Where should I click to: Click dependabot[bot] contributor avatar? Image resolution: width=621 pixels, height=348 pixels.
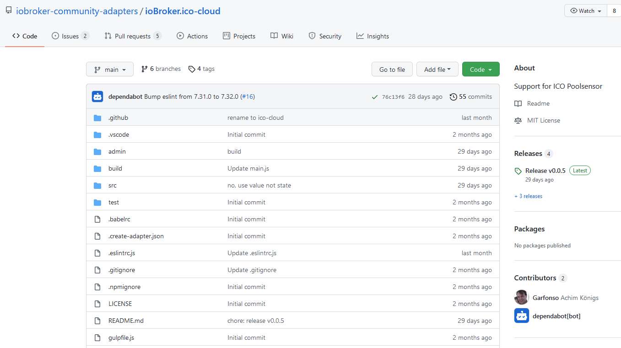[x=522, y=316]
